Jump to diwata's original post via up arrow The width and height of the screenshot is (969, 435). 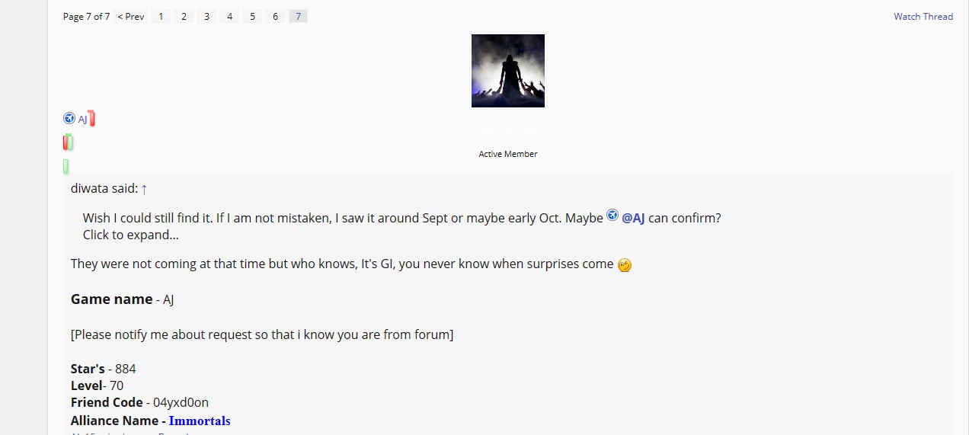pyautogui.click(x=145, y=189)
